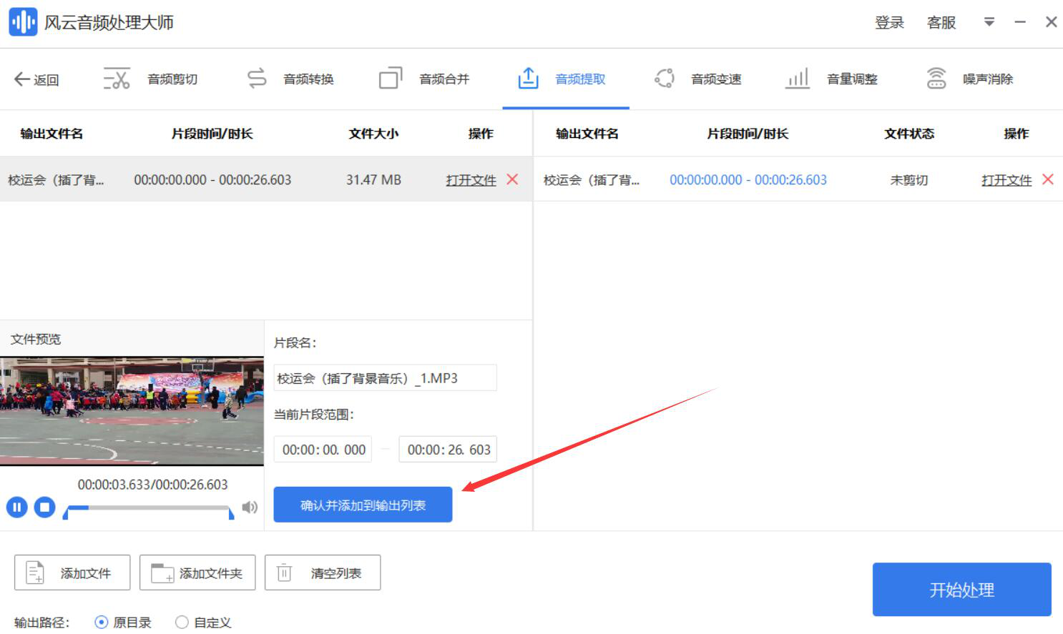1063x634 pixels.
Task: Remove the file from the left list
Action: click(x=512, y=179)
